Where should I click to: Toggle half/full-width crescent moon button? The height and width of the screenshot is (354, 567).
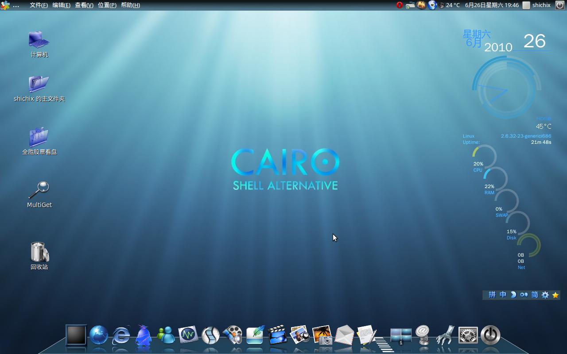click(x=513, y=295)
